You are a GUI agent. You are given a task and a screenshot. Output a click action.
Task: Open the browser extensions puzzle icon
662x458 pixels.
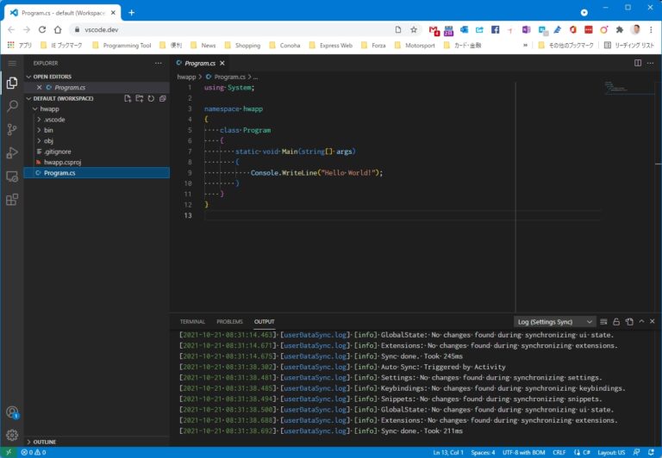(620, 29)
